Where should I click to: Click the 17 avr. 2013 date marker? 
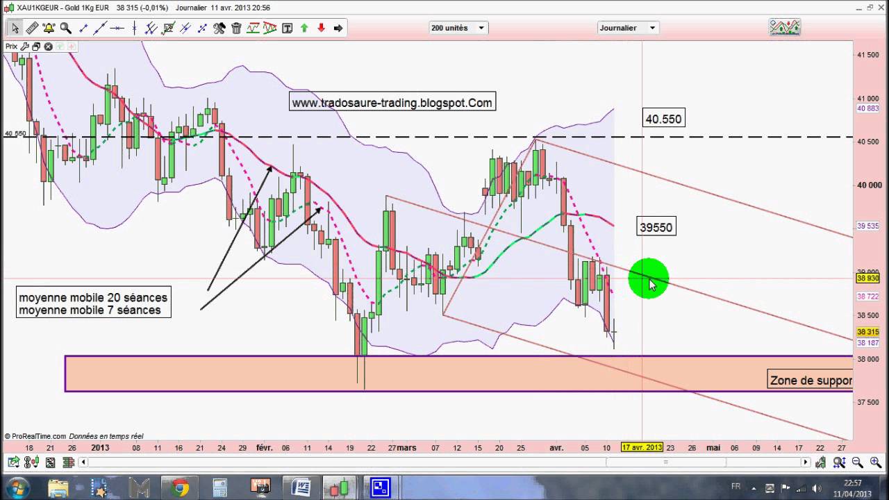click(642, 448)
